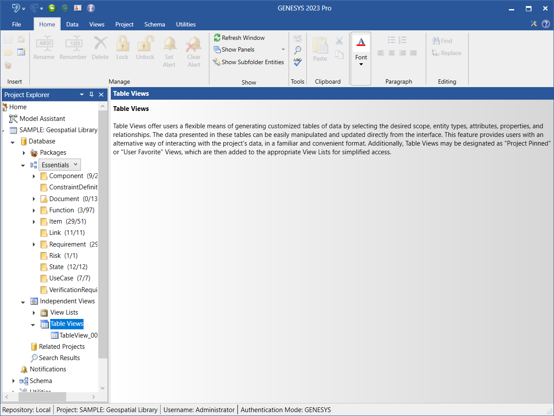
Task: Select the TableView_00 tree item
Action: (x=78, y=335)
